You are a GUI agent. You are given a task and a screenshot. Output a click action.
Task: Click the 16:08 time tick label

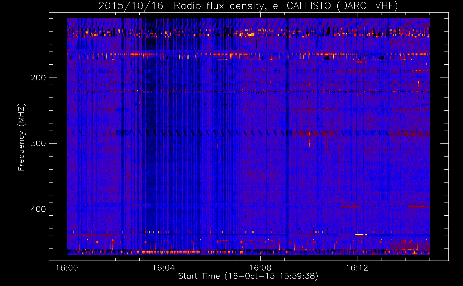point(260,268)
